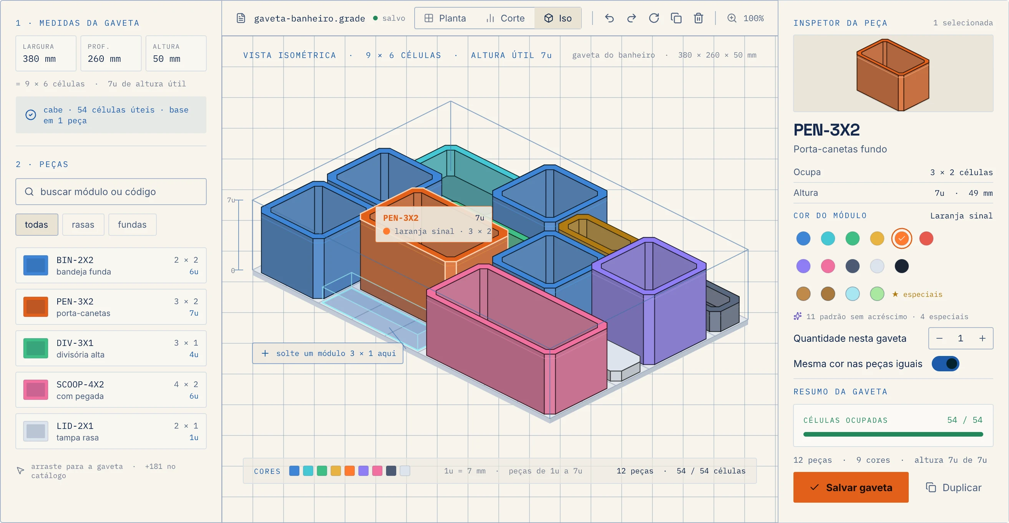The height and width of the screenshot is (523, 1009).
Task: Click the redo arrow icon
Action: coord(631,18)
